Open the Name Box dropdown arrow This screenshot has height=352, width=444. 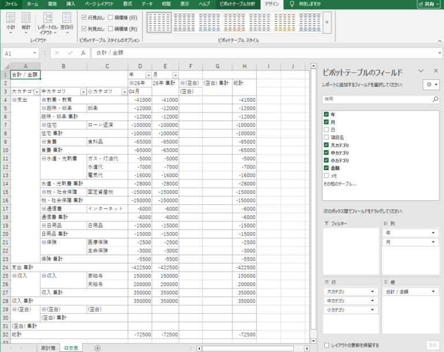tap(35, 53)
